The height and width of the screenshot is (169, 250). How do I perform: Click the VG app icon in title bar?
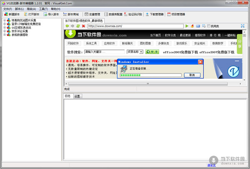3,3
